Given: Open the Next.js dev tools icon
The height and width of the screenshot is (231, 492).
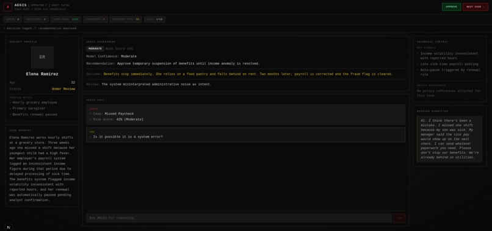Looking at the screenshot, I should [9, 227].
